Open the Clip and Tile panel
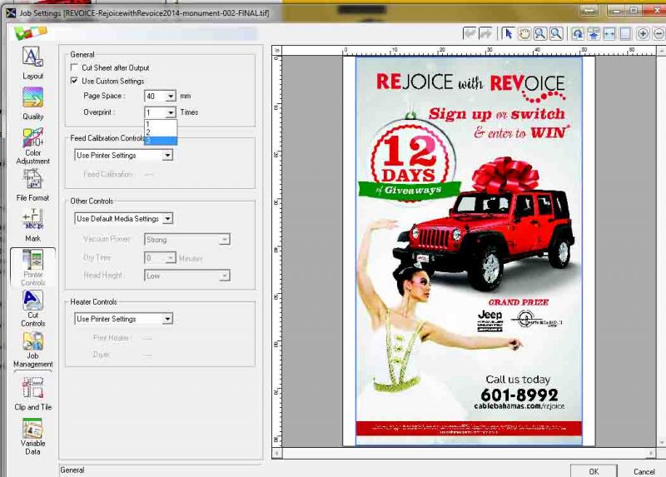This screenshot has width=666, height=477. pos(32,394)
